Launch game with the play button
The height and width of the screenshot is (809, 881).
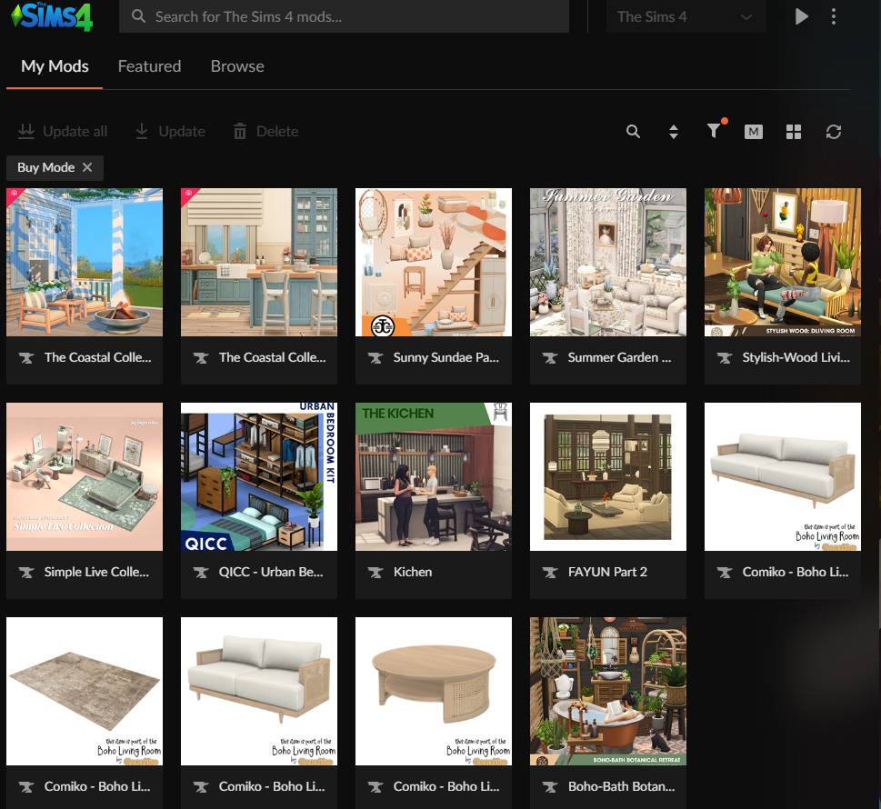(801, 16)
